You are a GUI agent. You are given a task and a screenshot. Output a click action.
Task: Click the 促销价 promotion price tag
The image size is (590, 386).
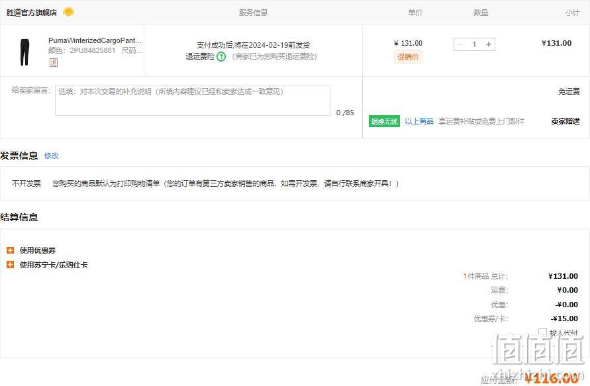(409, 57)
